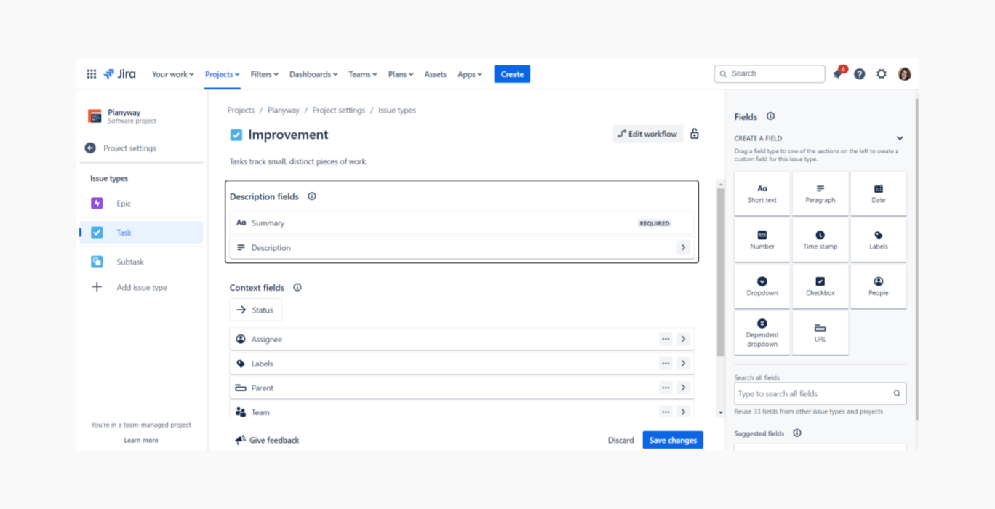Click the help question mark icon

860,74
